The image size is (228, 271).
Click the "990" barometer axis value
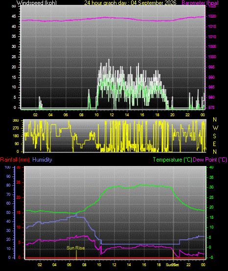pos(211,77)
